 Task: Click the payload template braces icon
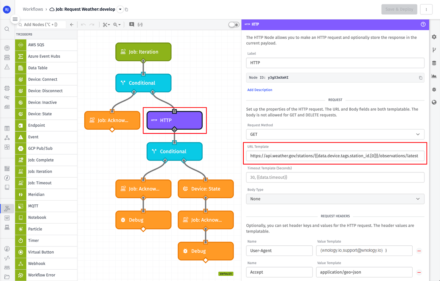click(140, 25)
